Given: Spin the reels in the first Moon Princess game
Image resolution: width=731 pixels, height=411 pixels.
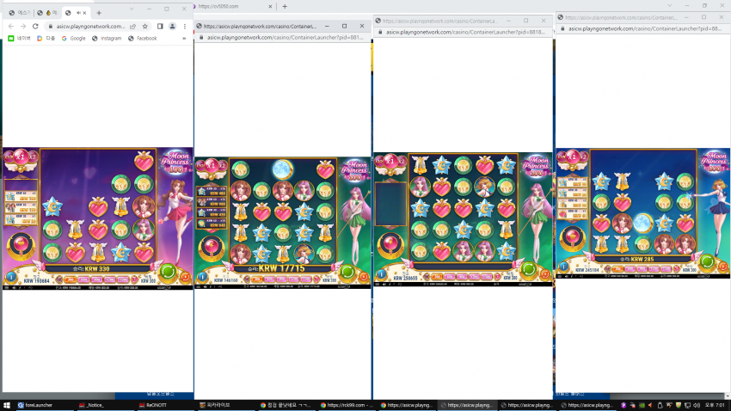Looking at the screenshot, I should pos(168,271).
